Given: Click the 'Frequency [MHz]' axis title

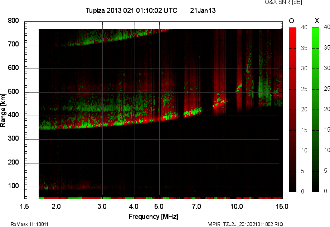Looking at the screenshot, I should point(154,217).
